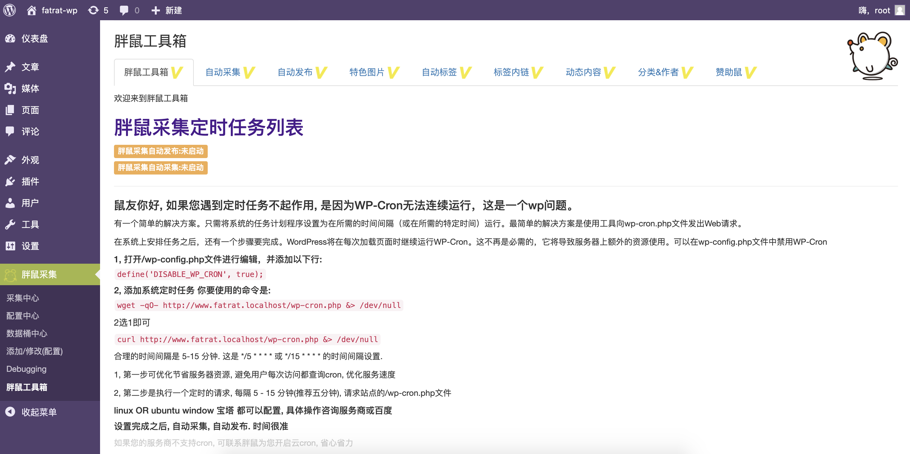Click the yellow V badge on 动态内容

pyautogui.click(x=610, y=72)
